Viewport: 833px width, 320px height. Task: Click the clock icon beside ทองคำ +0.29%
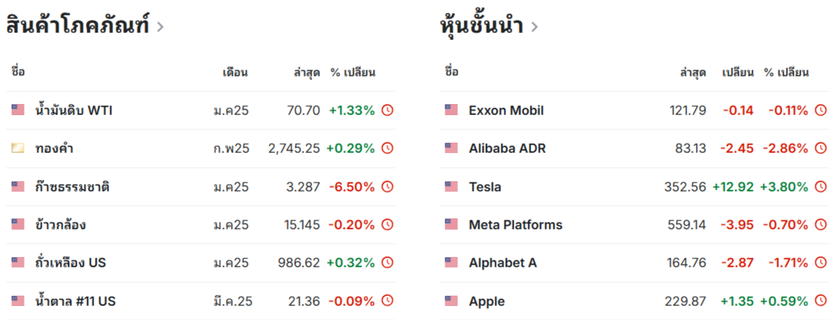[388, 148]
